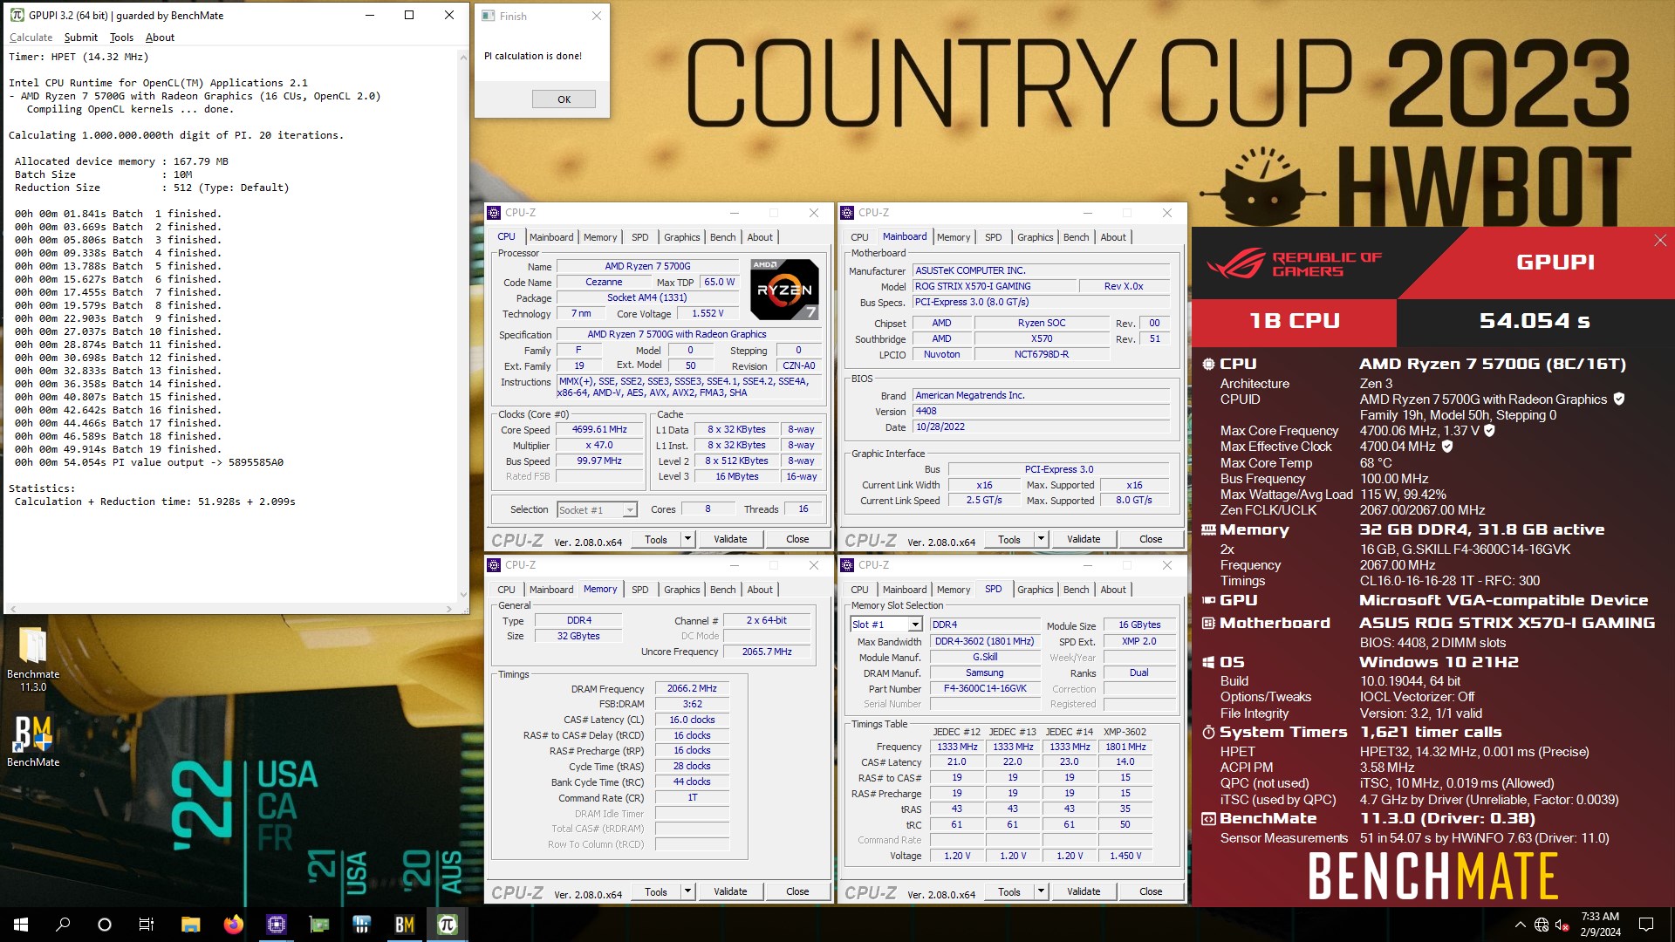This screenshot has width=1675, height=942.
Task: Close the BenchMate GPUPI result panel
Action: [1659, 241]
